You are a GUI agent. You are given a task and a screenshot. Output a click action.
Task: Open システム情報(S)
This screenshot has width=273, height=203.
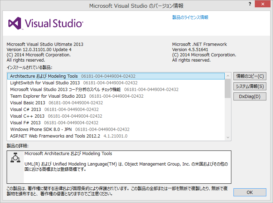[x=250, y=86]
